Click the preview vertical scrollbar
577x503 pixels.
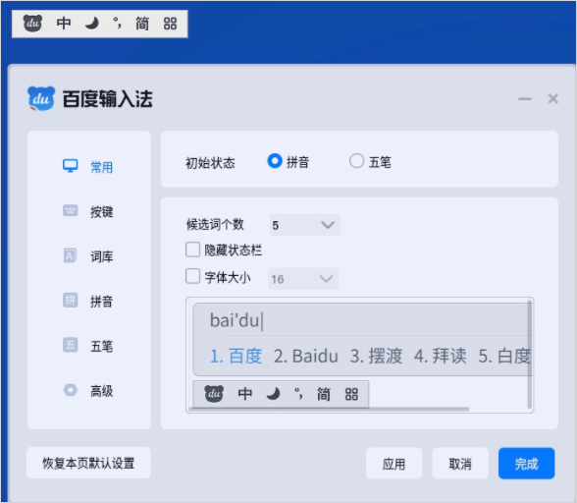click(530, 354)
